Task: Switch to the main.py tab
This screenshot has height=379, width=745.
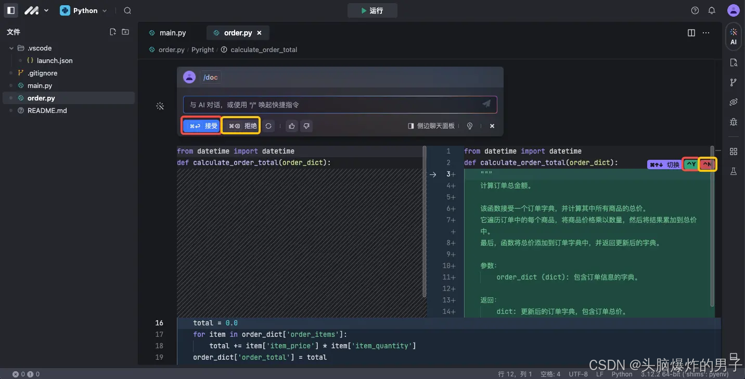Action: [x=172, y=32]
